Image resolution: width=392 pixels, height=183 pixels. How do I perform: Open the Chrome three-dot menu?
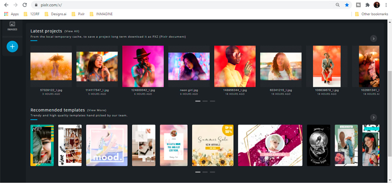[x=386, y=5]
